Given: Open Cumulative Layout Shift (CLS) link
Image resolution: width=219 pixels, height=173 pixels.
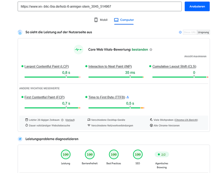Looking at the screenshot, I should coord(174,66).
